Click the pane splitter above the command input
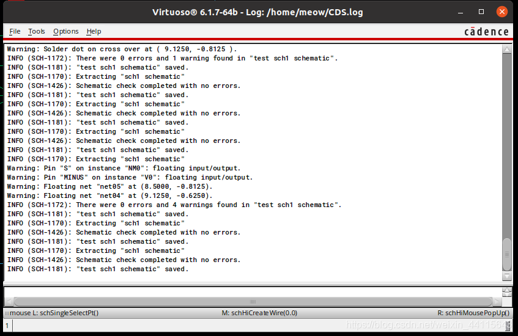518x336 pixels. tap(259, 284)
